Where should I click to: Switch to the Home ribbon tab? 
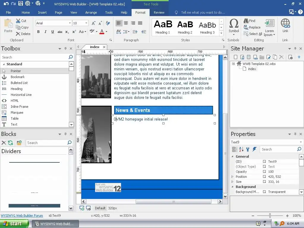(26, 12)
